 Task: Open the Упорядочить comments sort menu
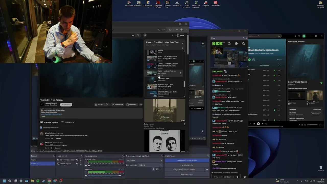tap(68, 122)
